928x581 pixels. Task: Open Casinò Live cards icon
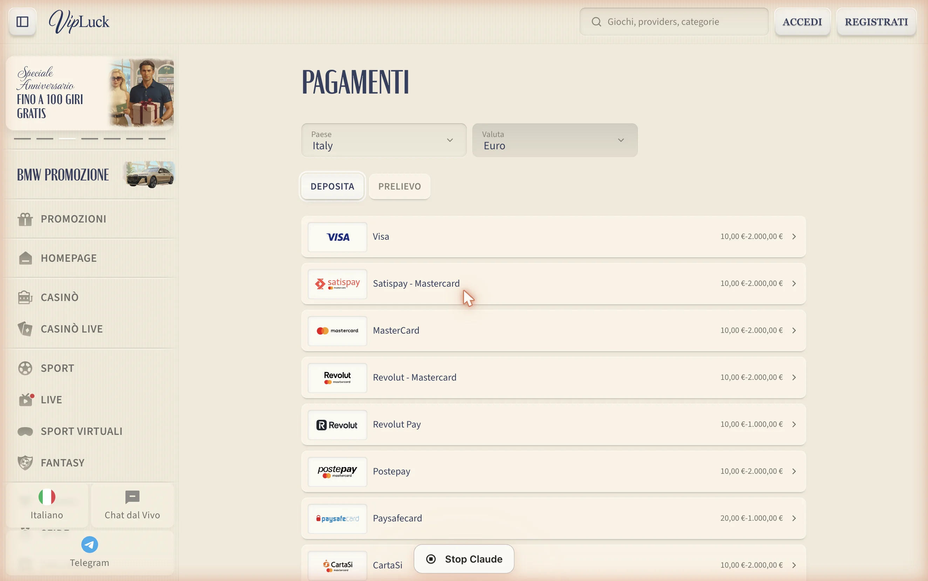click(x=25, y=329)
